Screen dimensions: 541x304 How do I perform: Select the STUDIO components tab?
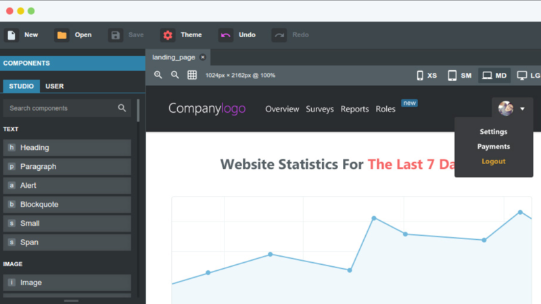(x=22, y=86)
